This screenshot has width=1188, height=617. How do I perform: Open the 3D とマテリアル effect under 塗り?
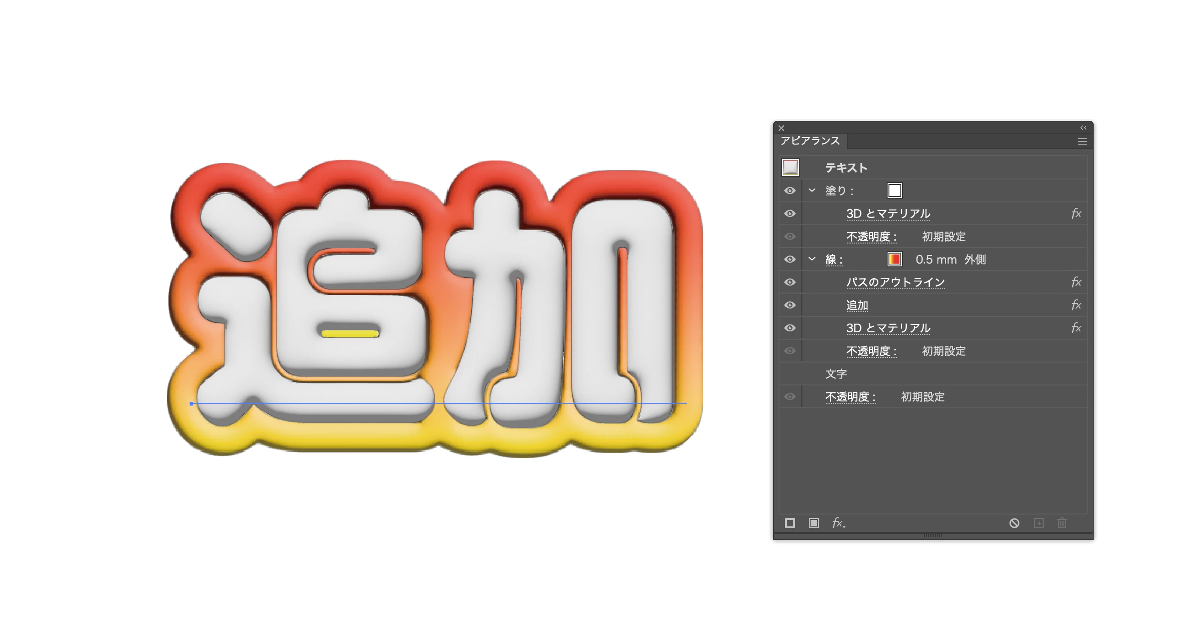888,214
